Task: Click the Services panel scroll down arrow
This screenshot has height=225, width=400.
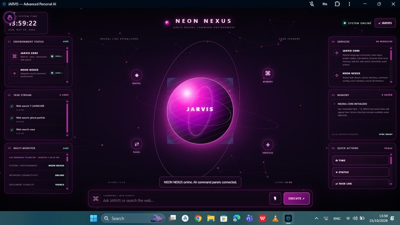Action: 391,82
